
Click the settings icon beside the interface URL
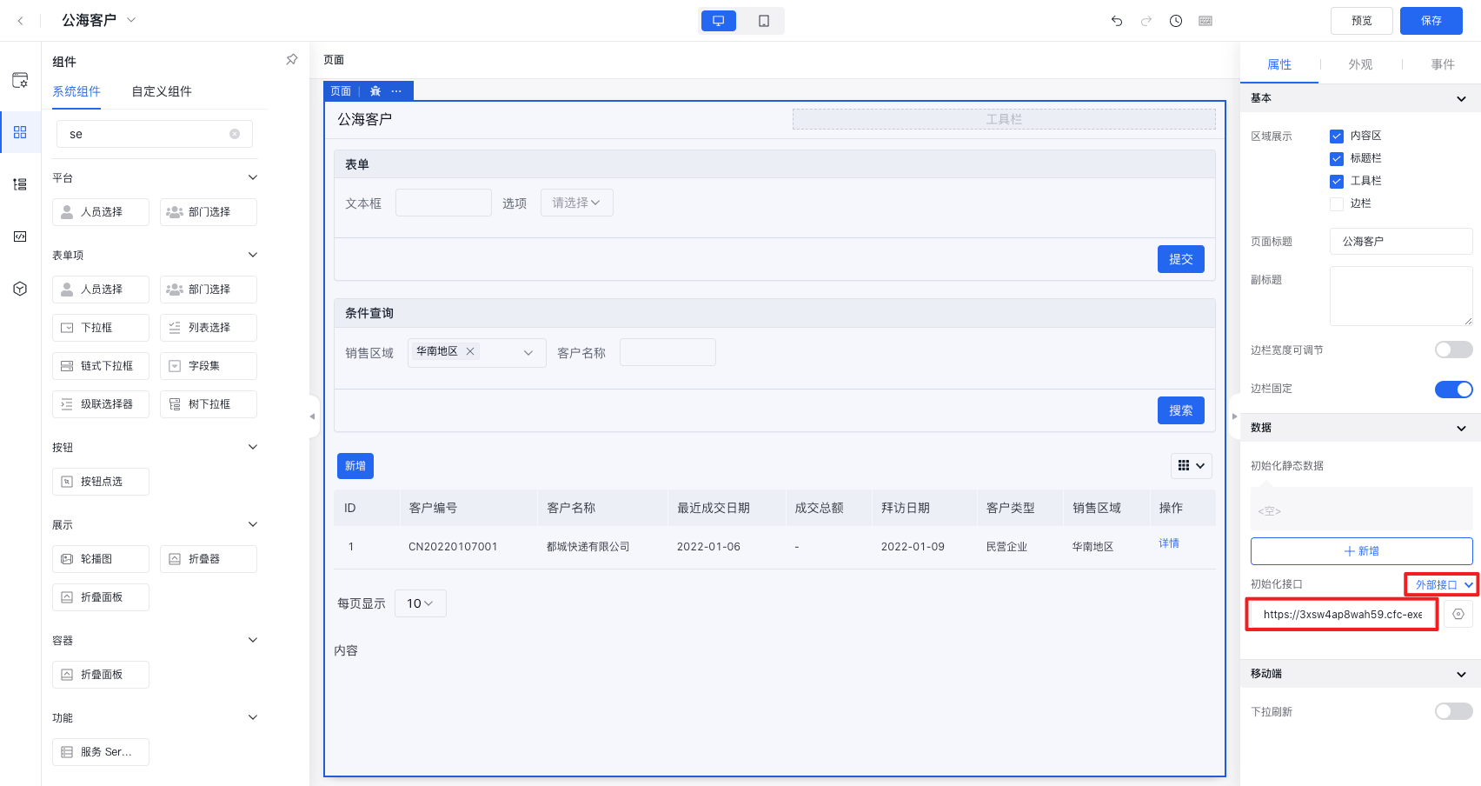click(x=1458, y=614)
